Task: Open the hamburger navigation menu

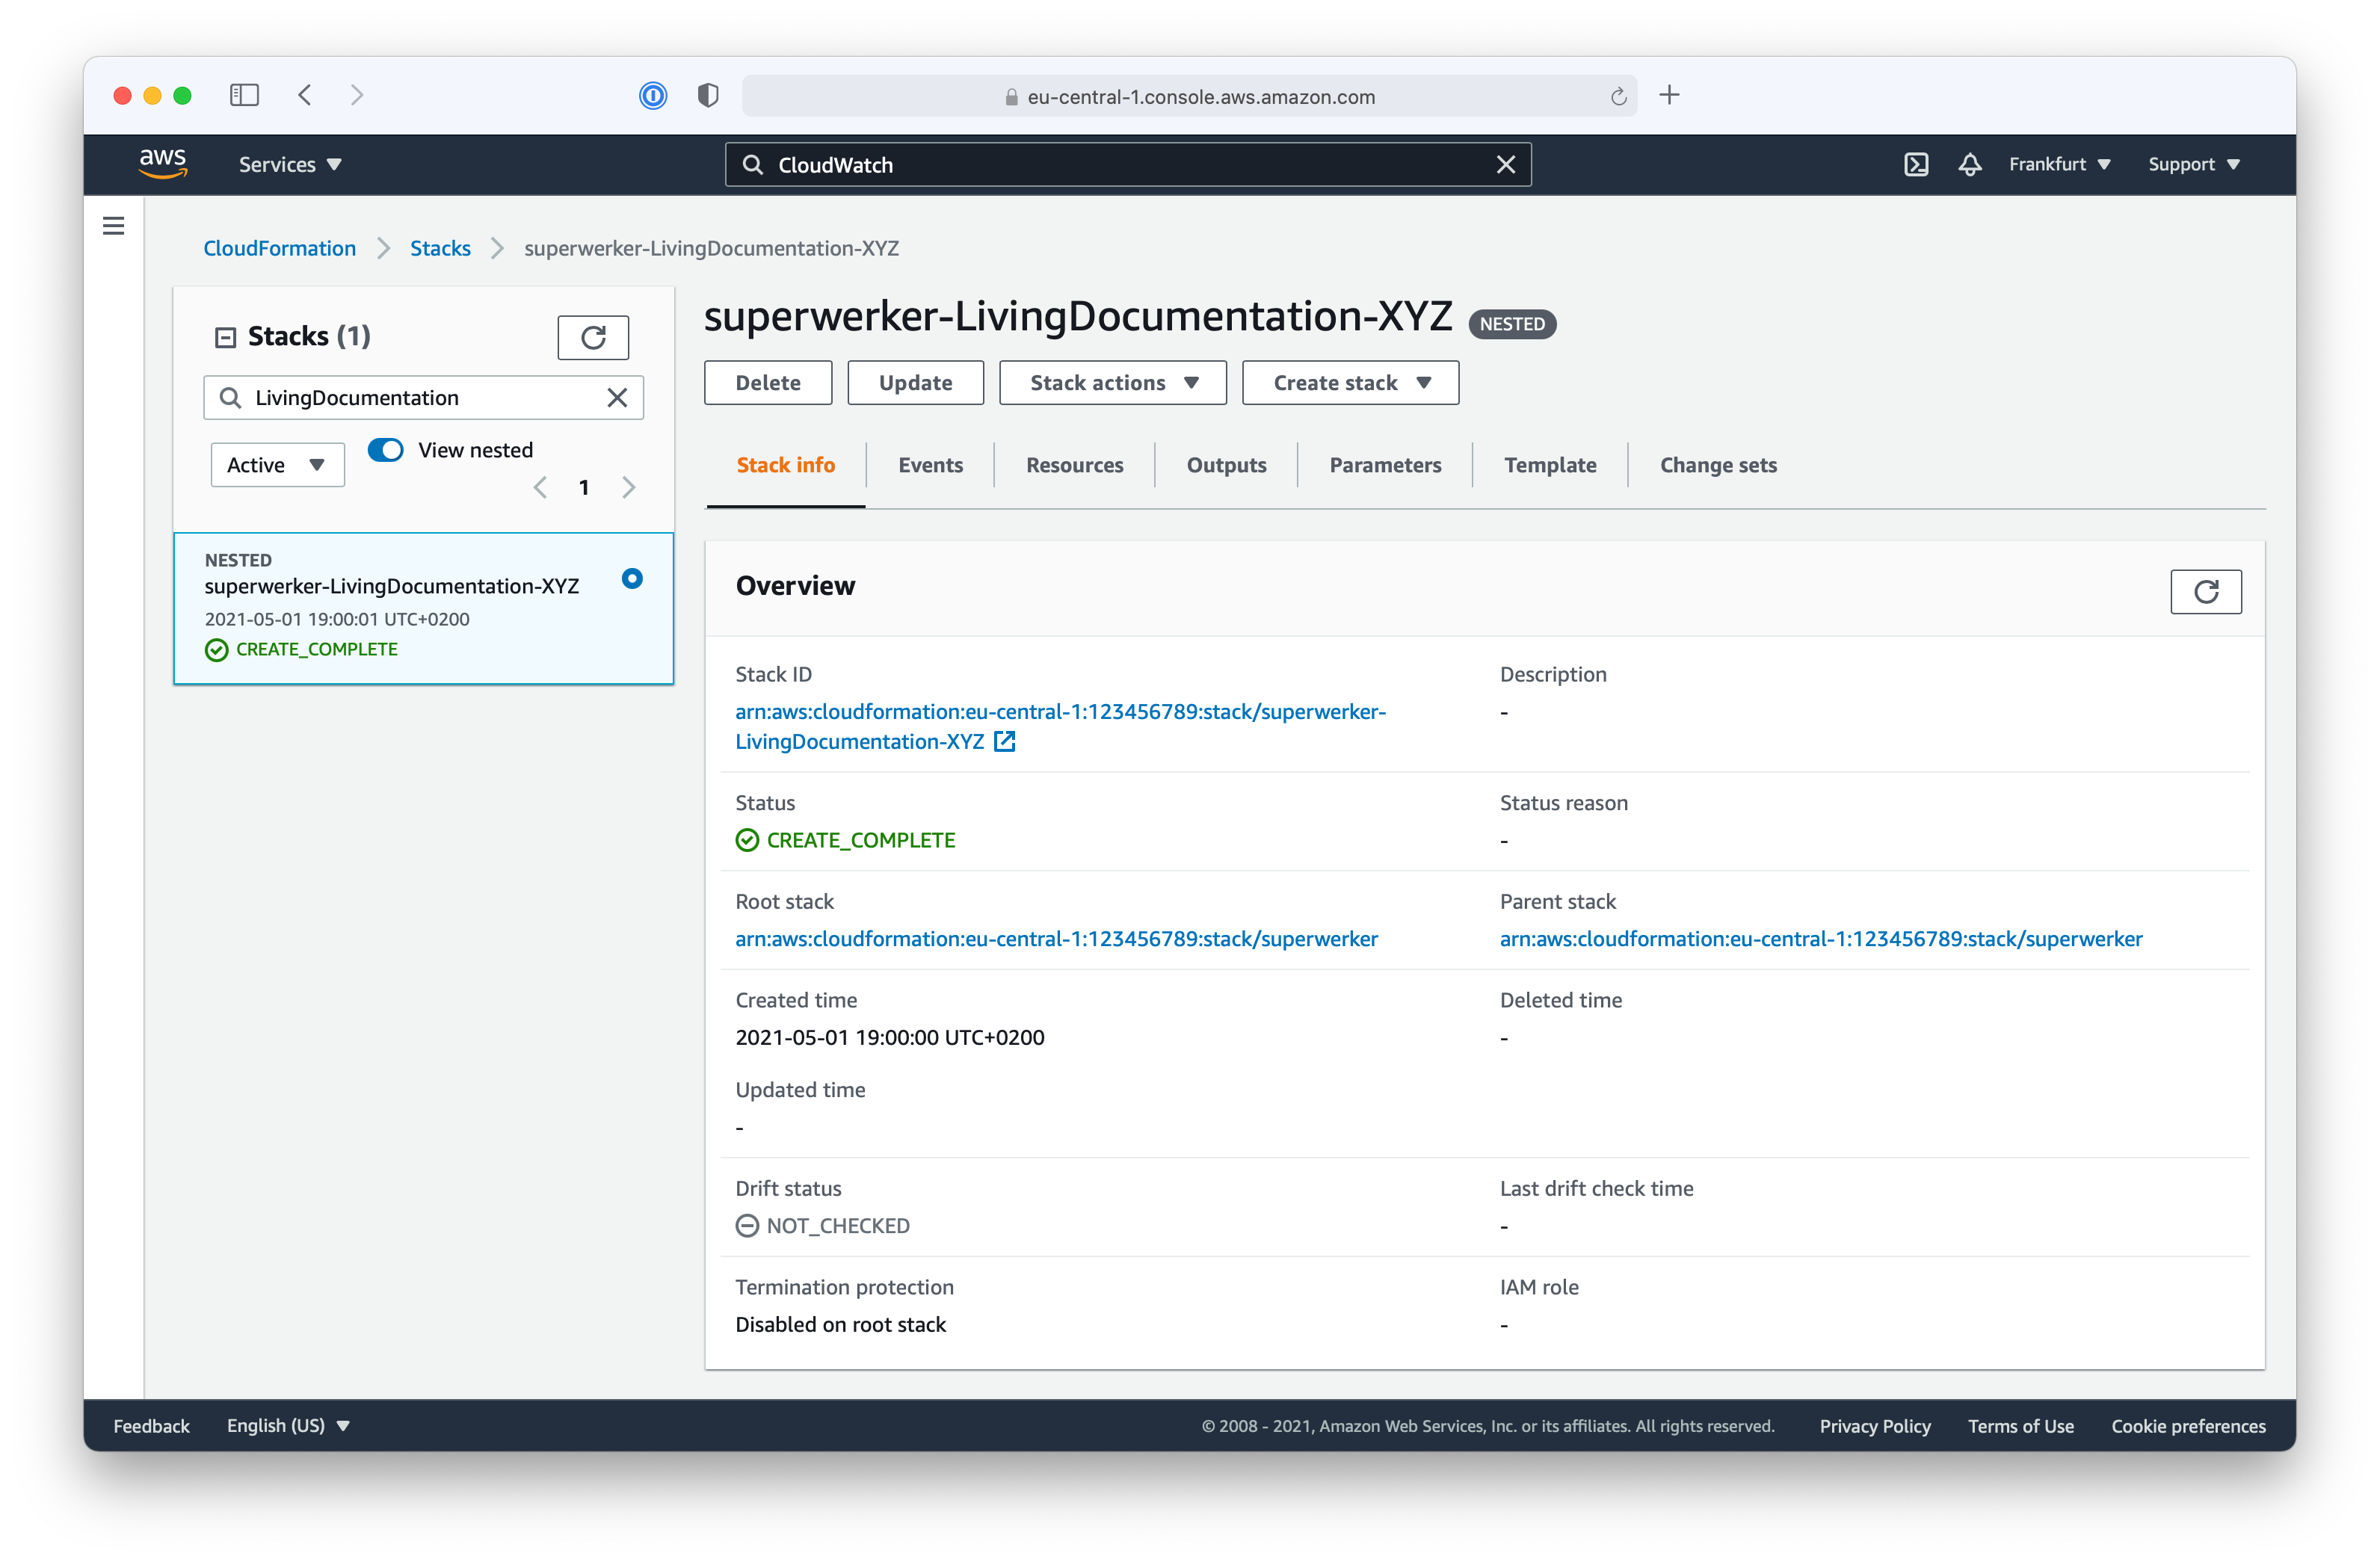Action: (114, 226)
